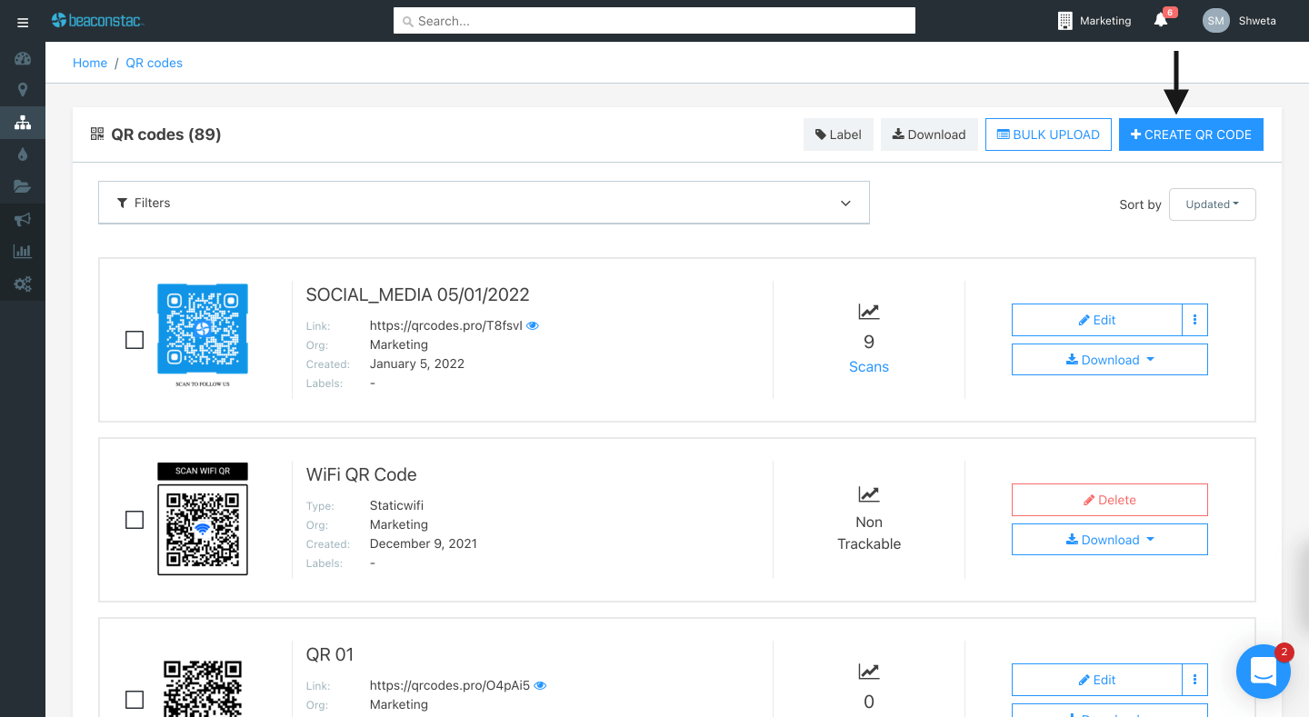
Task: Click the SM user avatar
Action: [x=1216, y=21]
